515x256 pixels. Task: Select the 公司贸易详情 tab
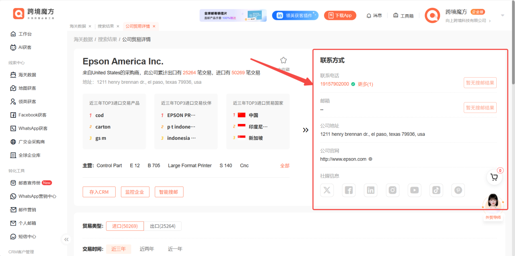click(138, 26)
